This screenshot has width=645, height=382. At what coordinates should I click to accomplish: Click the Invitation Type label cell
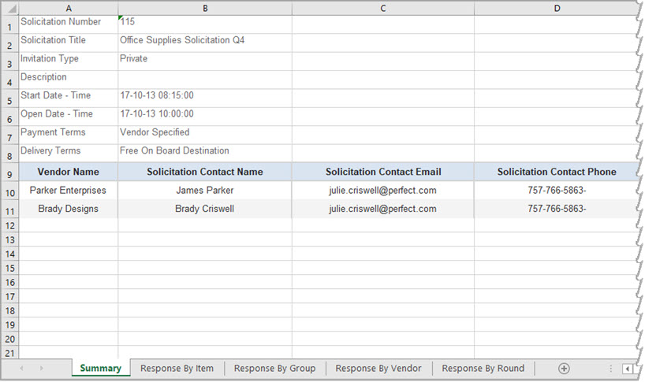69,61
